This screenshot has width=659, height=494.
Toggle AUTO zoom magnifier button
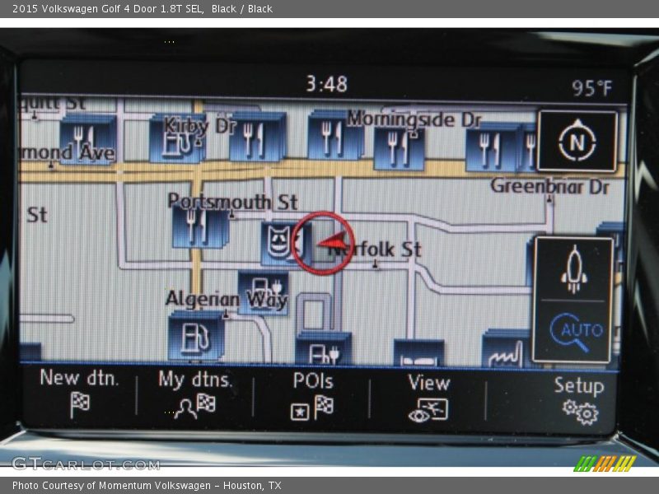pyautogui.click(x=574, y=332)
